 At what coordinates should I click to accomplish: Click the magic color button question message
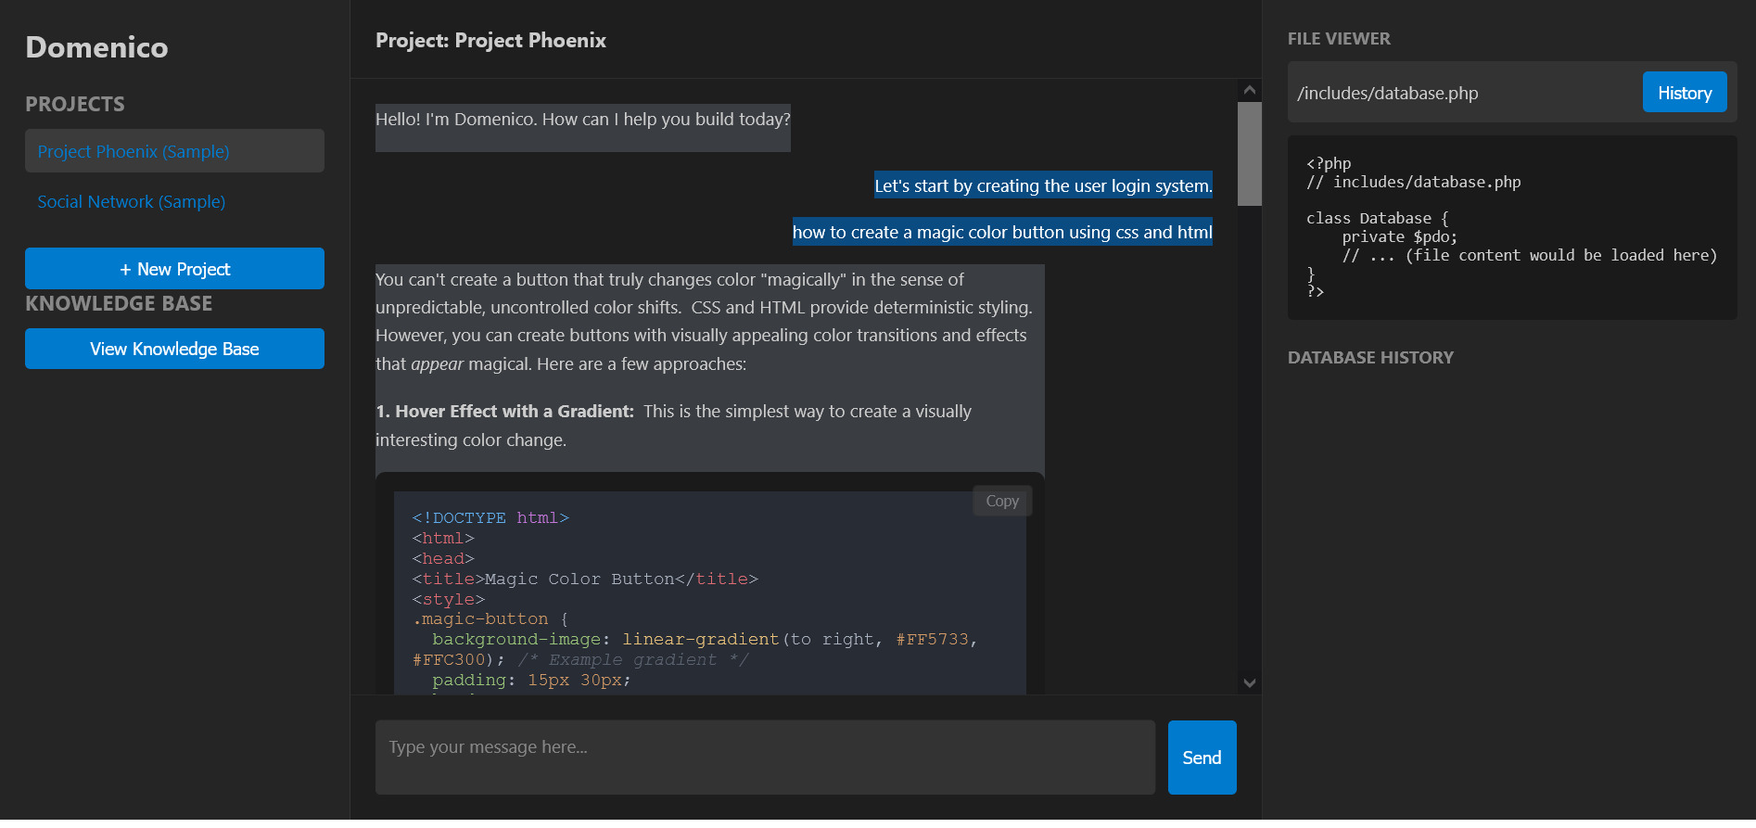[1002, 233]
